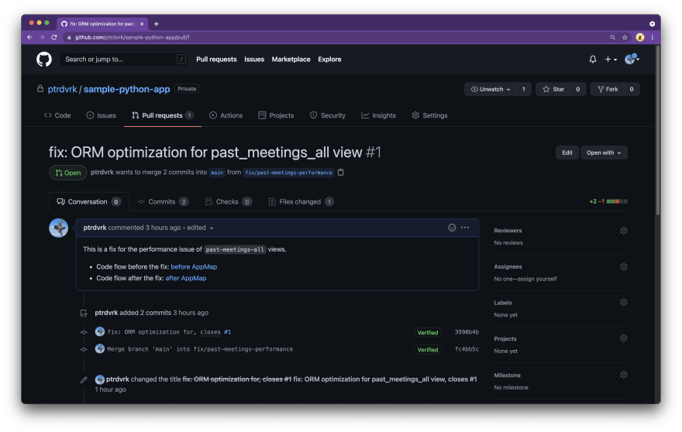Open the Reviewers gear settings
This screenshot has width=682, height=432.
point(623,231)
